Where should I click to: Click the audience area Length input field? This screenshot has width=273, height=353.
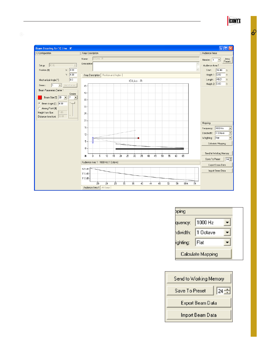point(221,79)
